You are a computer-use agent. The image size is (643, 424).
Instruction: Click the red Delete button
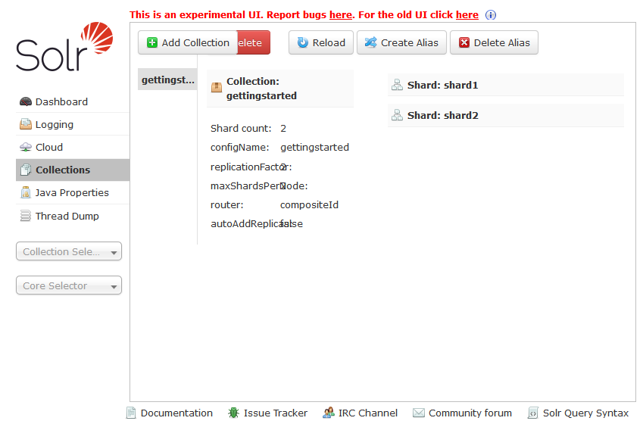(254, 42)
